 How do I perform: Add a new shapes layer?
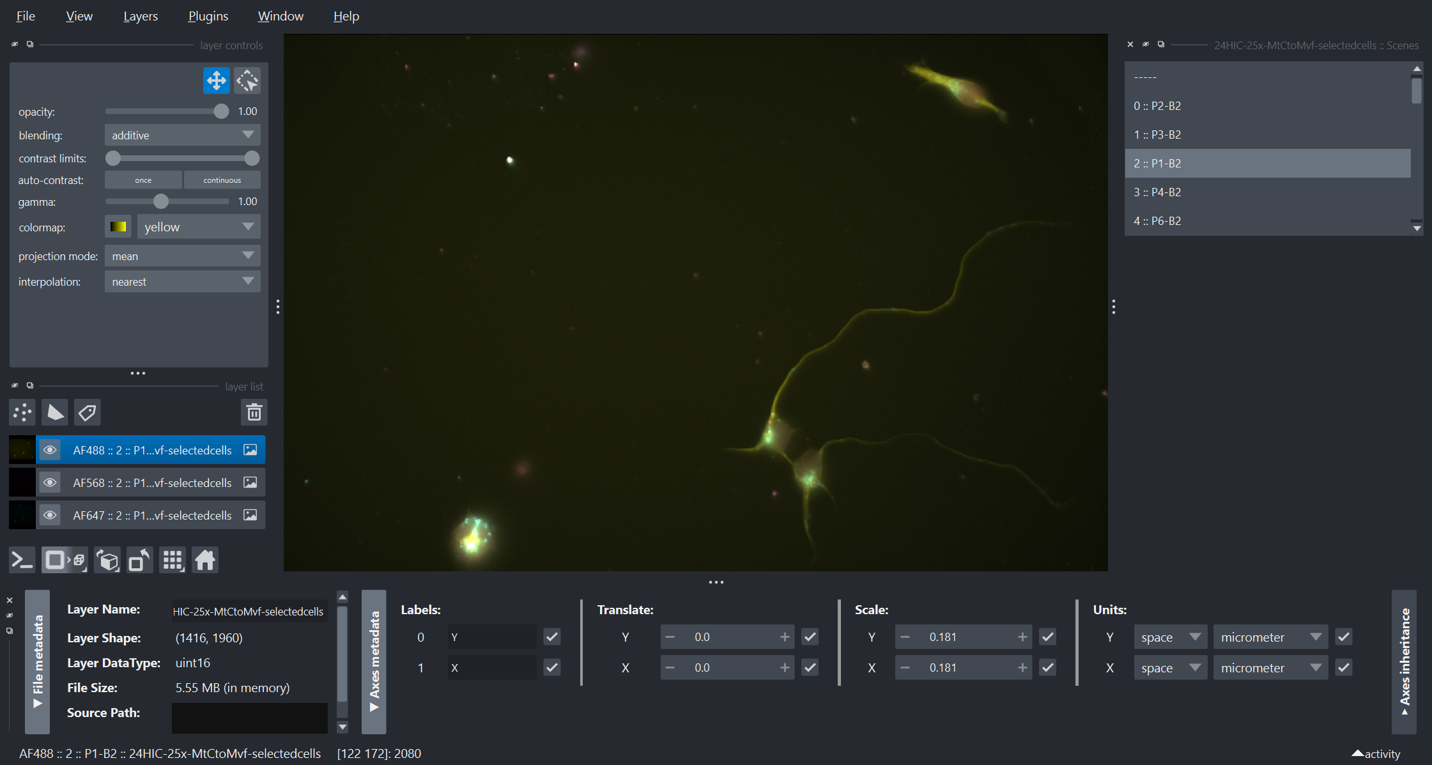click(55, 412)
